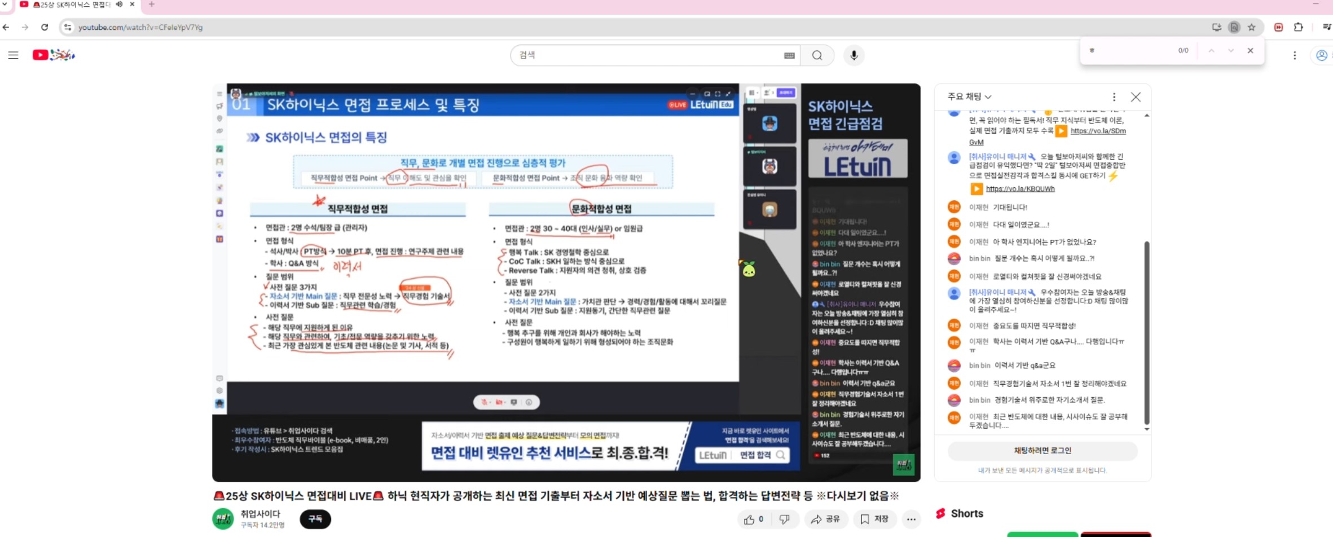Image resolution: width=1333 pixels, height=537 pixels.
Task: Go to next find result arrow
Action: click(x=1231, y=51)
